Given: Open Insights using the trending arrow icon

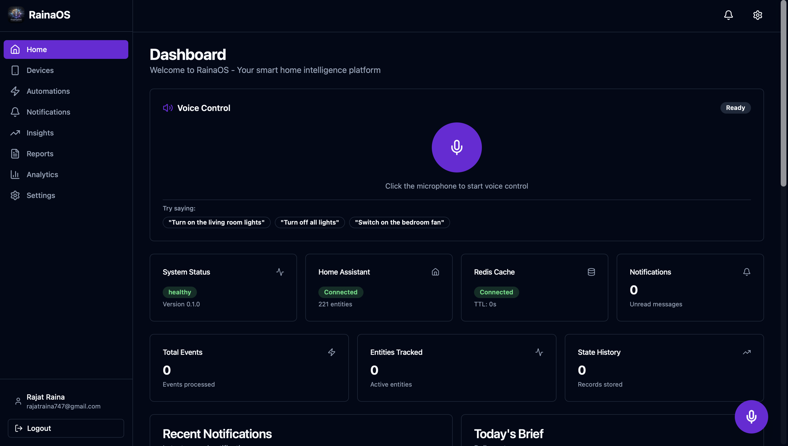Looking at the screenshot, I should coord(15,133).
